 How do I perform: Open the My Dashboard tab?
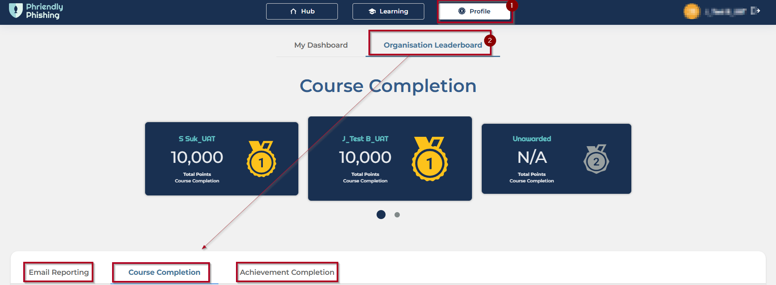click(321, 45)
